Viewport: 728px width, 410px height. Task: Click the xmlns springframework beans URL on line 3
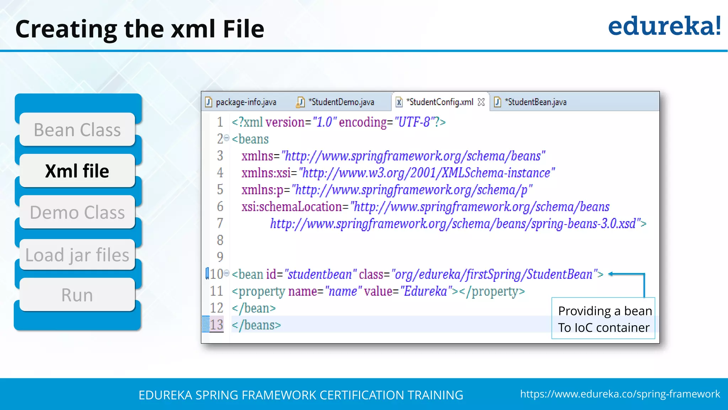[x=413, y=156]
